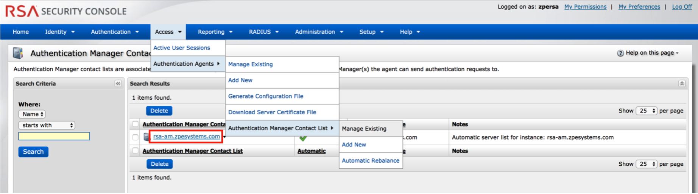Click the top Delete button
The width and height of the screenshot is (698, 194).
click(x=159, y=111)
